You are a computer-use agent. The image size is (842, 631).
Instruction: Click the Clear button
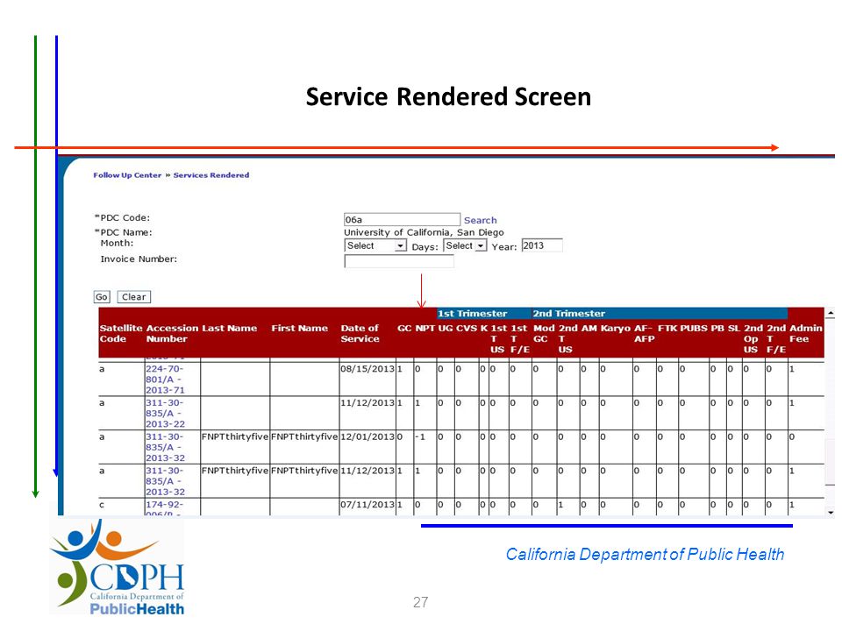[133, 297]
